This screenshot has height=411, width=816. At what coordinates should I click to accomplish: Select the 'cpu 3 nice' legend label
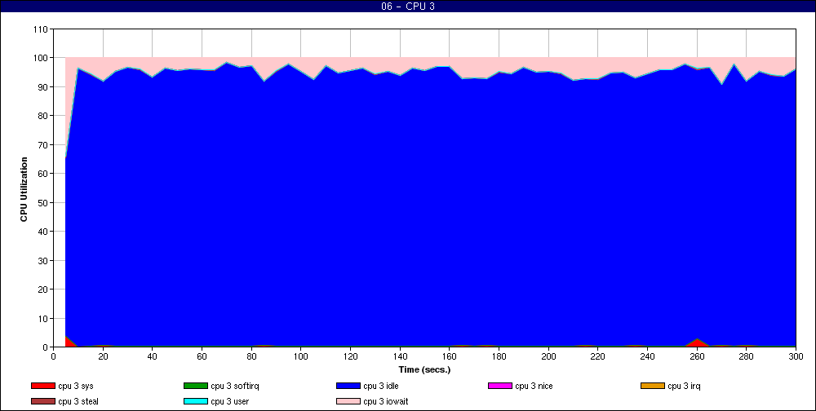tap(534, 386)
